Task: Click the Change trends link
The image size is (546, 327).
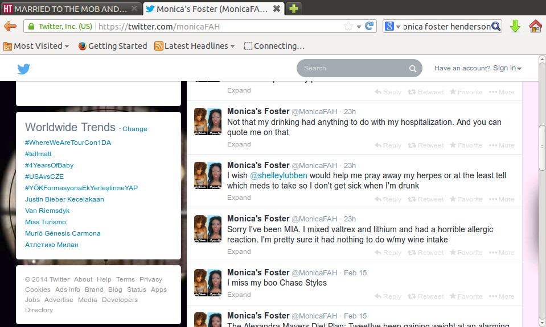Action: coord(135,129)
